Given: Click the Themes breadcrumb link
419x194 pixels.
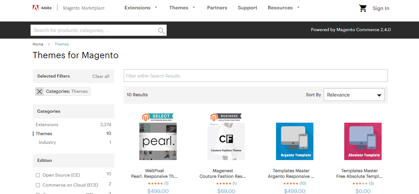Looking at the screenshot, I should coord(62,44).
